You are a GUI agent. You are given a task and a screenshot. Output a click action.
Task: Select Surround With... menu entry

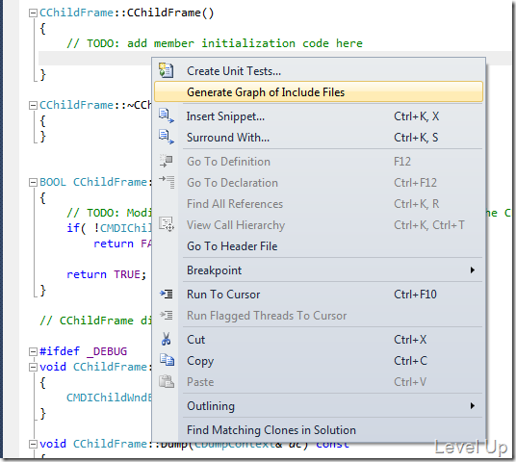tap(319, 138)
